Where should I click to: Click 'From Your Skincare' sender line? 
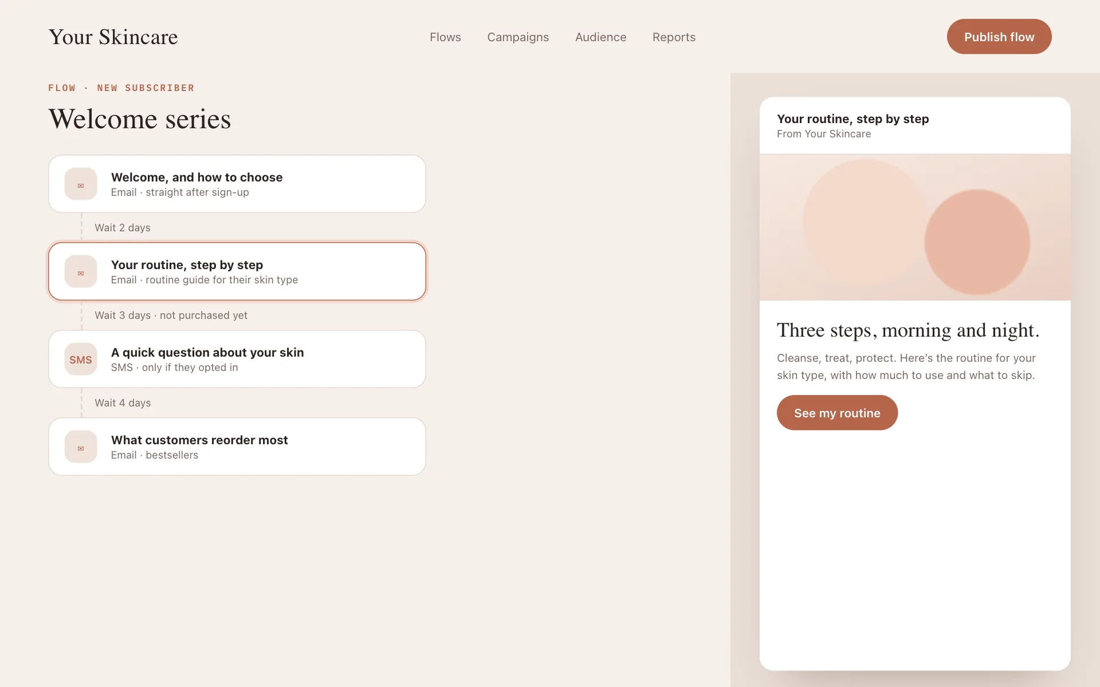point(824,134)
